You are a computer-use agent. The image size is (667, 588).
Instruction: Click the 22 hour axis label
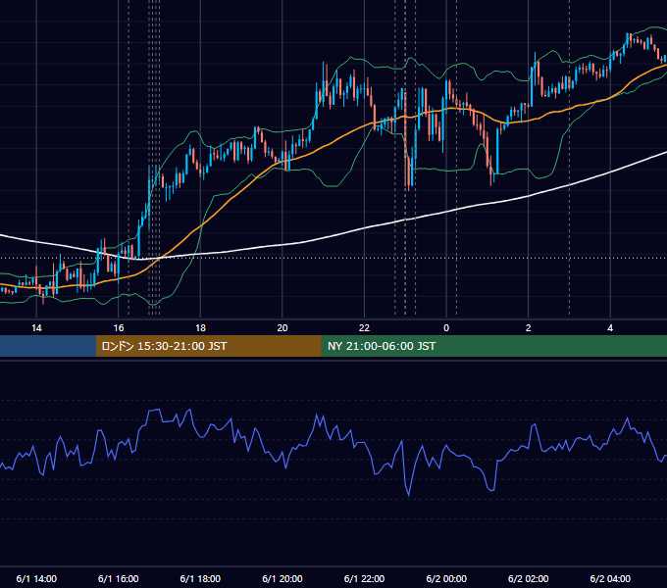click(x=364, y=328)
